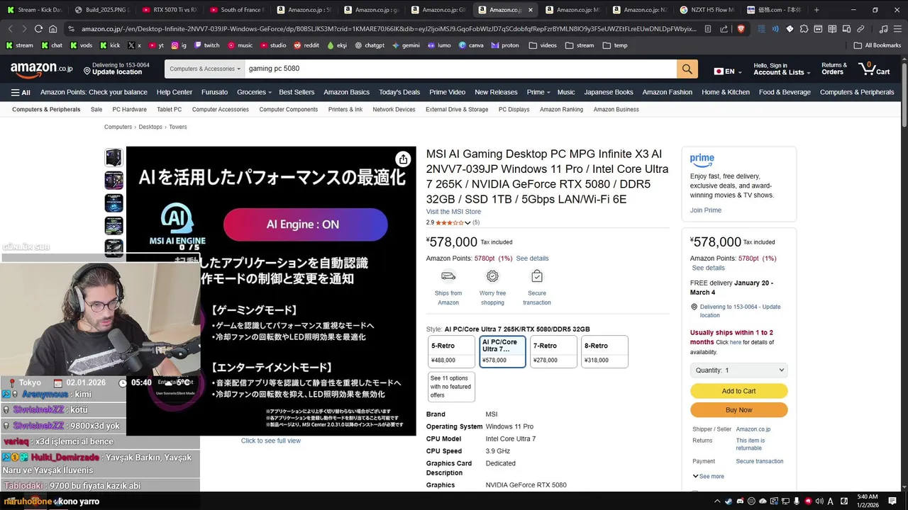Click Join Prime link
Image resolution: width=908 pixels, height=510 pixels.
706,210
